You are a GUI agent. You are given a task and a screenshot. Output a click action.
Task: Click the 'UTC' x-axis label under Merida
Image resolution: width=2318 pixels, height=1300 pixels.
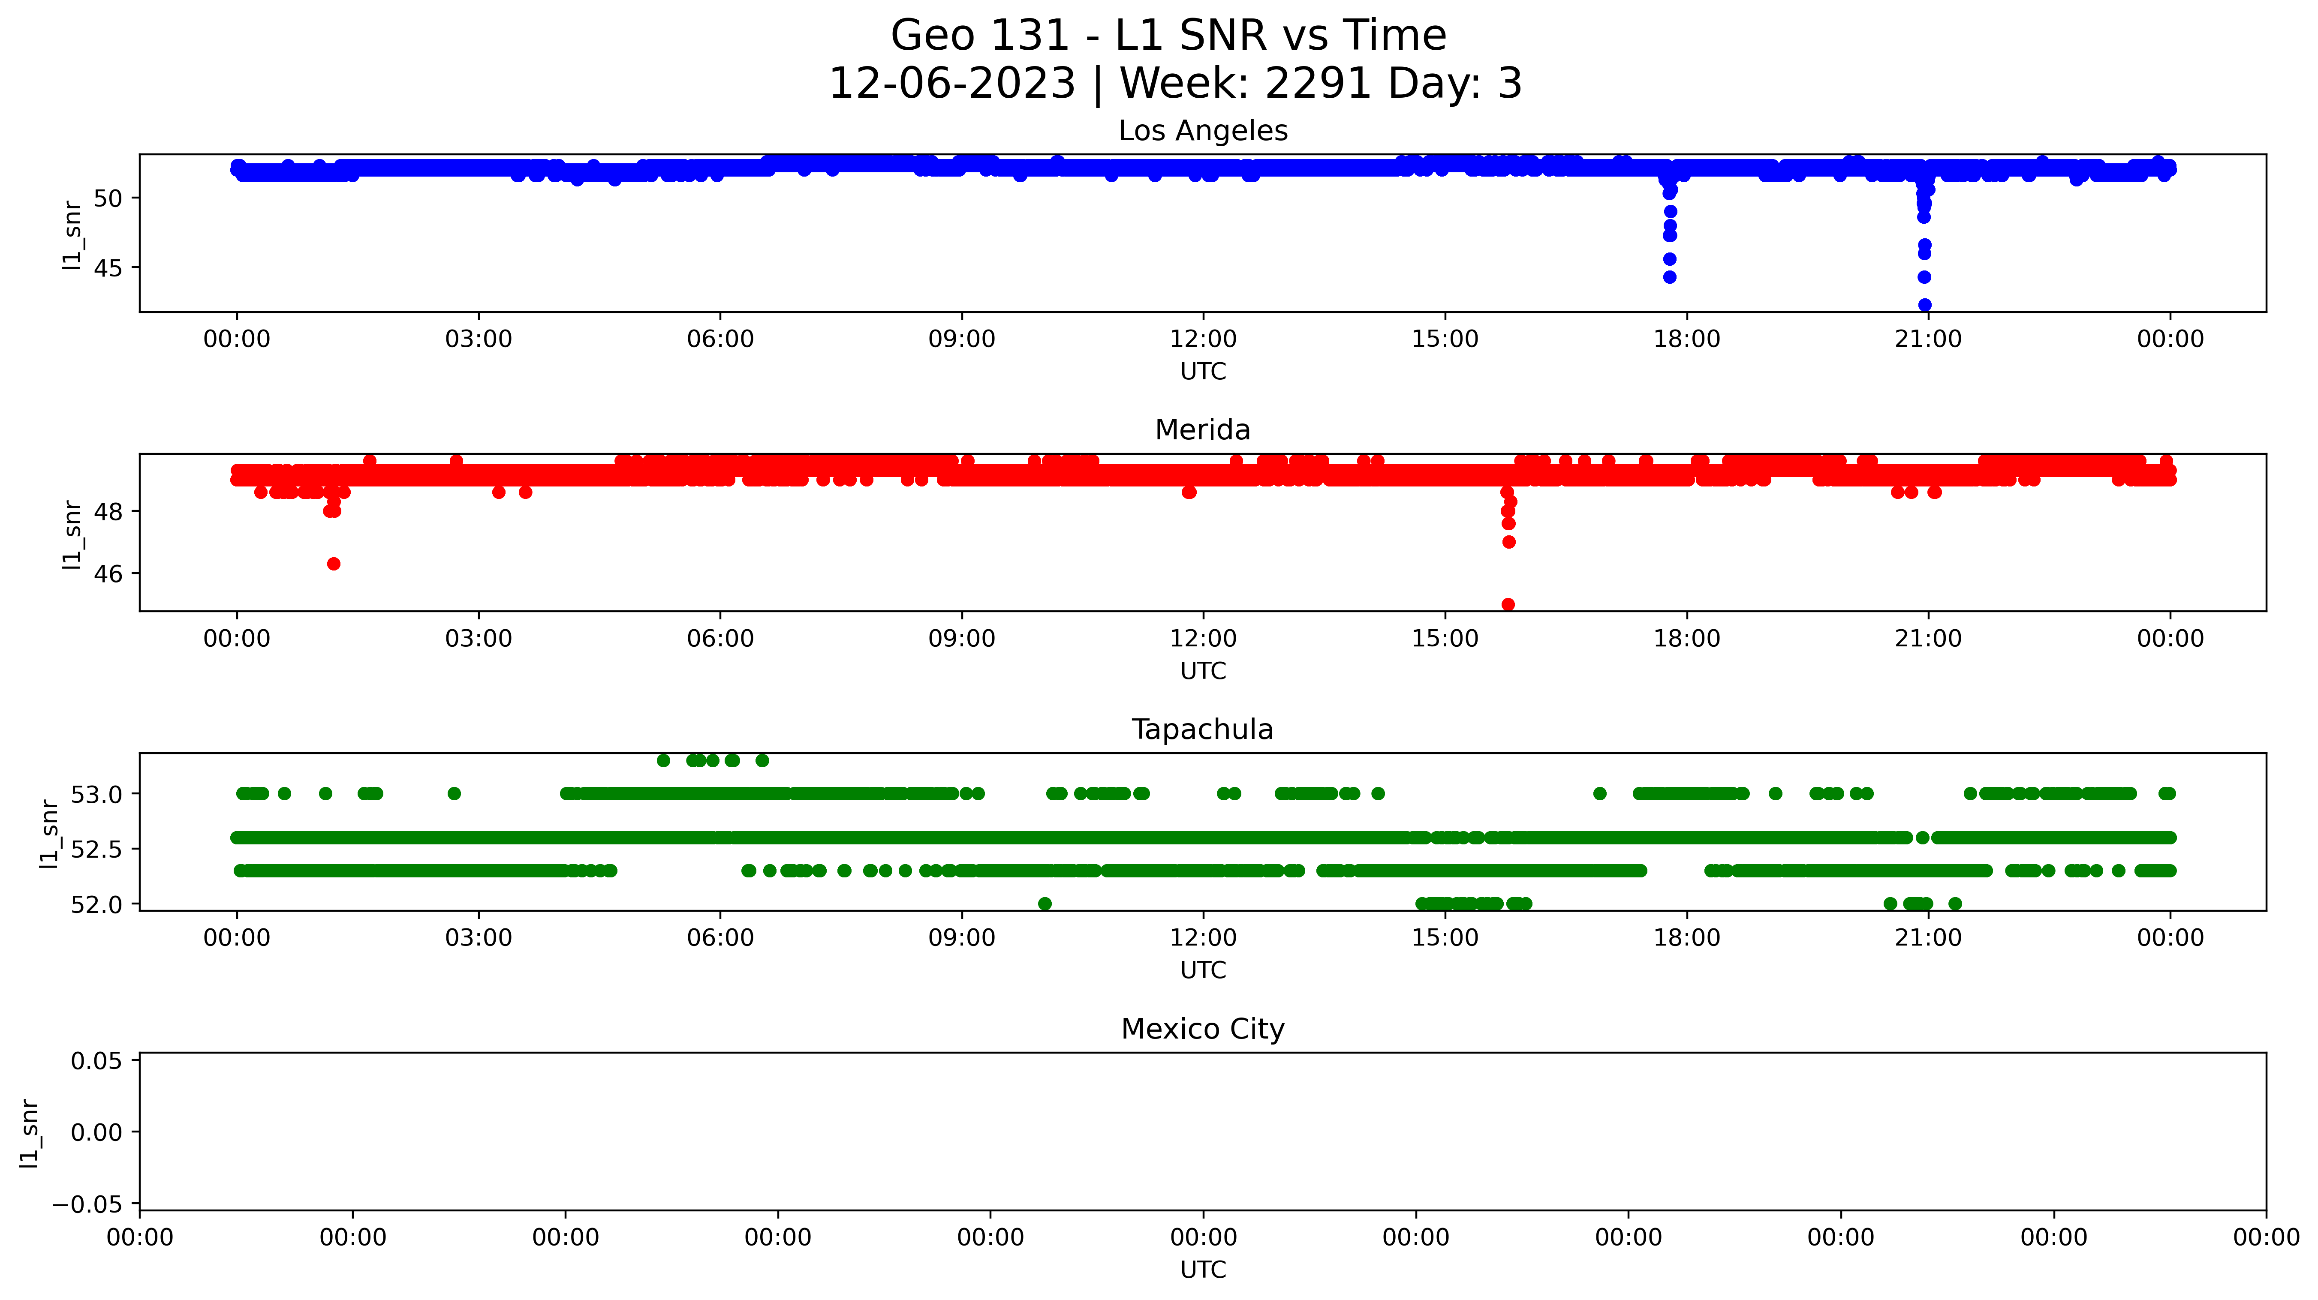1203,671
